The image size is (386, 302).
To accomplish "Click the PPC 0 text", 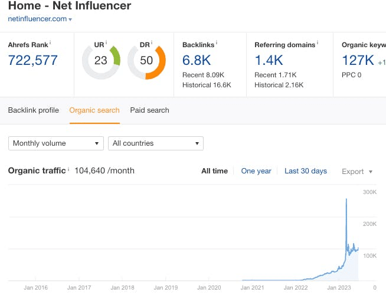I will 351,75.
